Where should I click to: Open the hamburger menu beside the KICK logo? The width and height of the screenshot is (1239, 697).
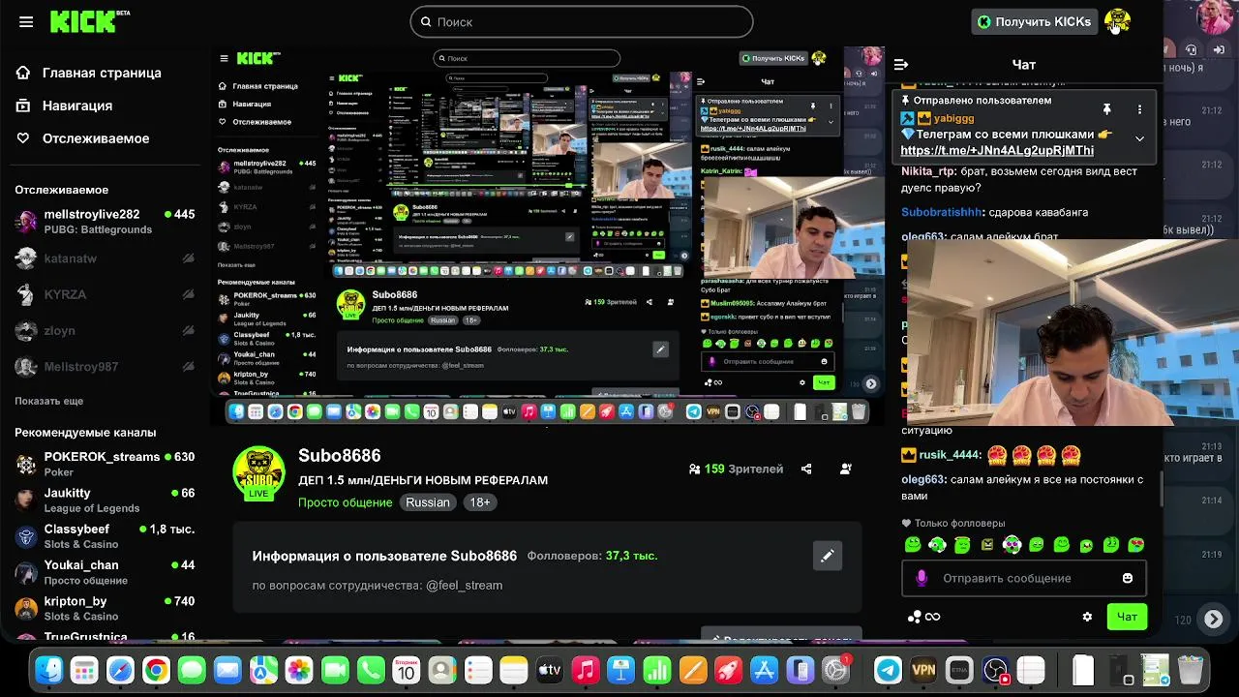coord(26,21)
